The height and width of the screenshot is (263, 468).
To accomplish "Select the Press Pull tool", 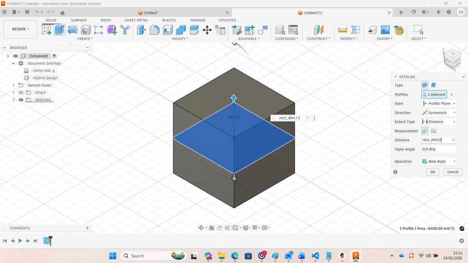I will click(142, 30).
